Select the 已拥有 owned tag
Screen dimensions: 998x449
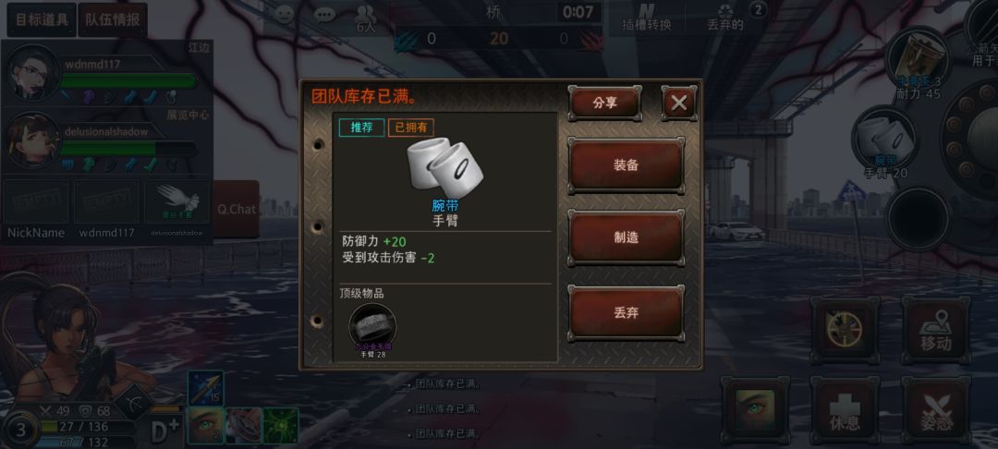[410, 127]
